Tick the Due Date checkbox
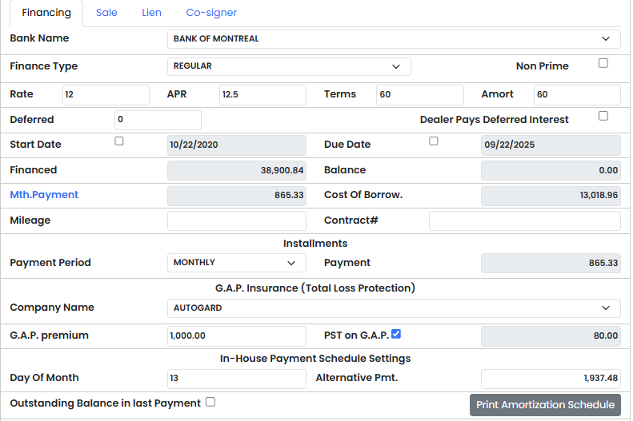The width and height of the screenshot is (633, 421). coord(433,141)
